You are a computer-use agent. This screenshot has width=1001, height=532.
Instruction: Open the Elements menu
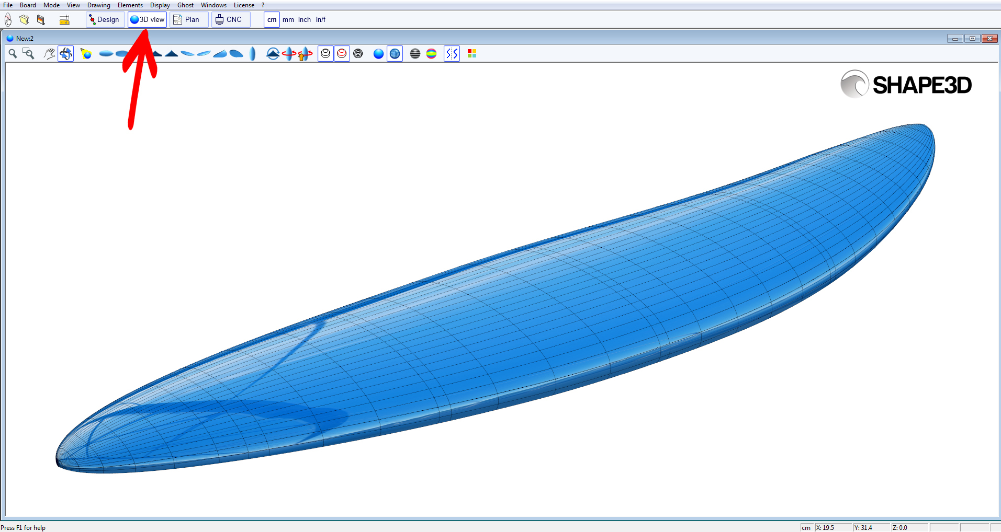coord(130,5)
